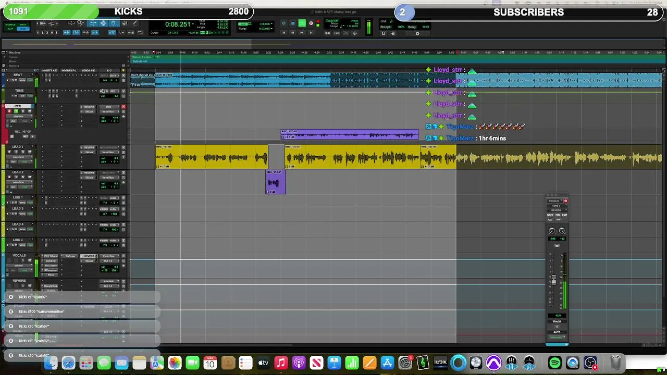Open the Grid value dropdown
Viewport: 667px width, 375px height.
tap(271, 24)
